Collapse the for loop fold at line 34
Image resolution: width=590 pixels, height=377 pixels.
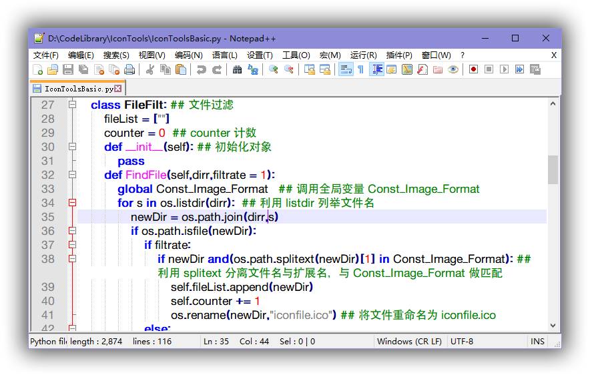pos(73,203)
